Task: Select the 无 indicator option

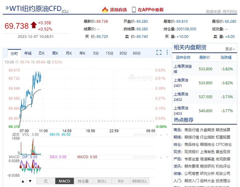Action: click(x=45, y=181)
